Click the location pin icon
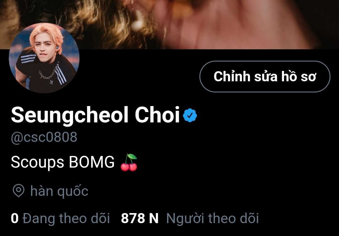Image resolution: width=339 pixels, height=236 pixels. [19, 190]
